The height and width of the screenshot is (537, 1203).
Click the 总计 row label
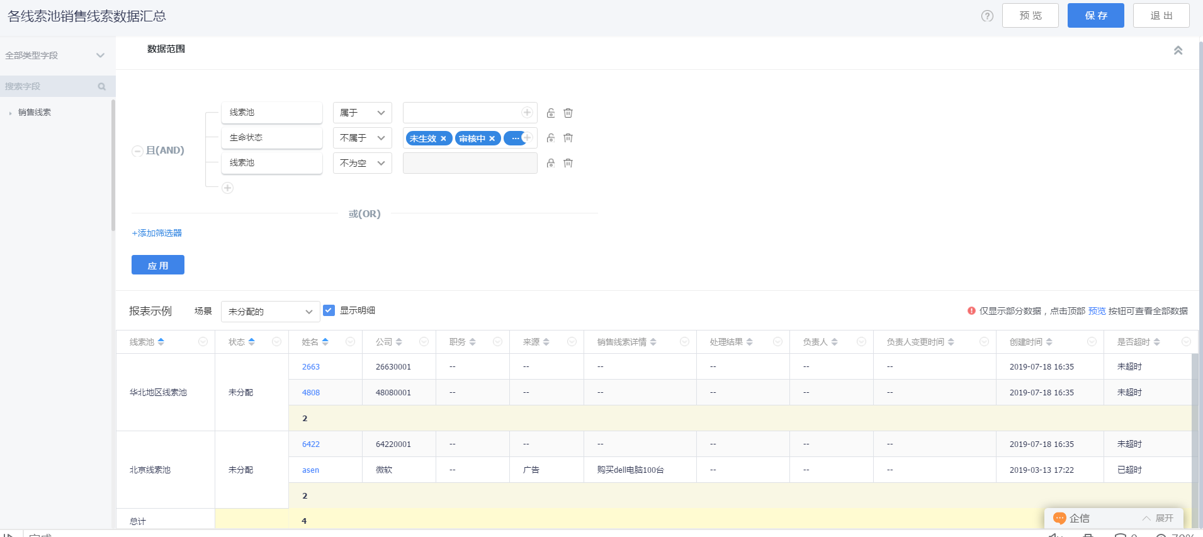click(138, 521)
